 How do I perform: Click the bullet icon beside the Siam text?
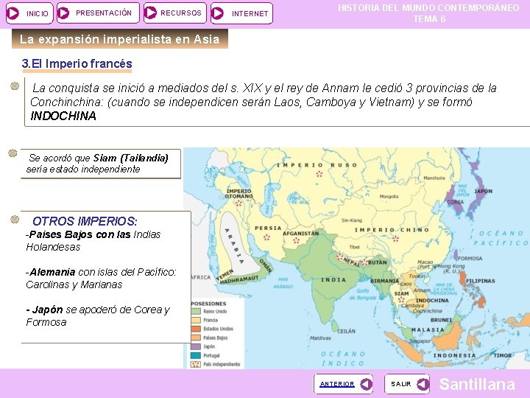[x=13, y=153]
